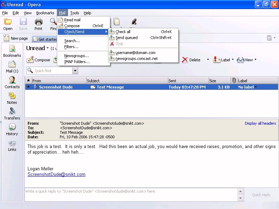
Task: Open the History panel icon
Action: [x=12, y=127]
